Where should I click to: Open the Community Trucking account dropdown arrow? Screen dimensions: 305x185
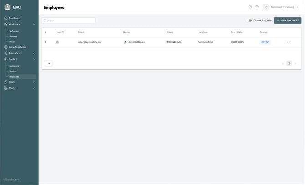[x=297, y=7]
